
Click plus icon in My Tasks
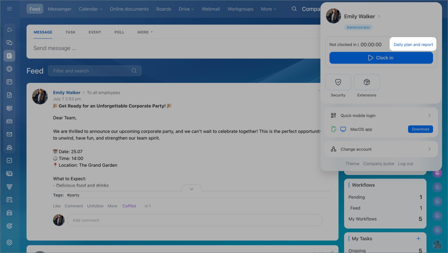418,238
